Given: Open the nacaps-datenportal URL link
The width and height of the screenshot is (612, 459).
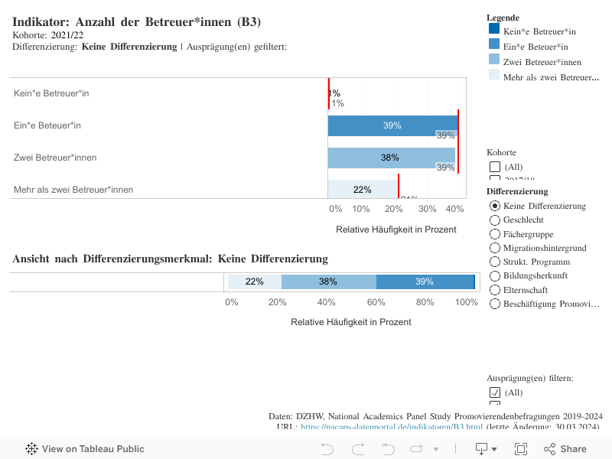Looking at the screenshot, I should pos(390,427).
